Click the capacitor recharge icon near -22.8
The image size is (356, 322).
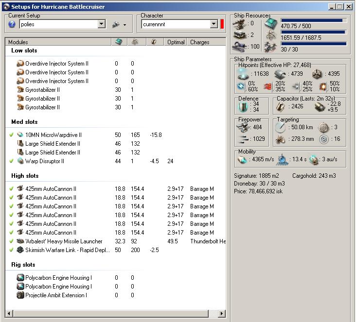pyautogui.click(x=320, y=107)
